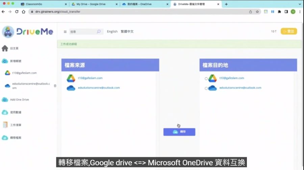This screenshot has height=170, width=304.
Task: Open Chrome three-dot menu
Action: tap(300, 12)
